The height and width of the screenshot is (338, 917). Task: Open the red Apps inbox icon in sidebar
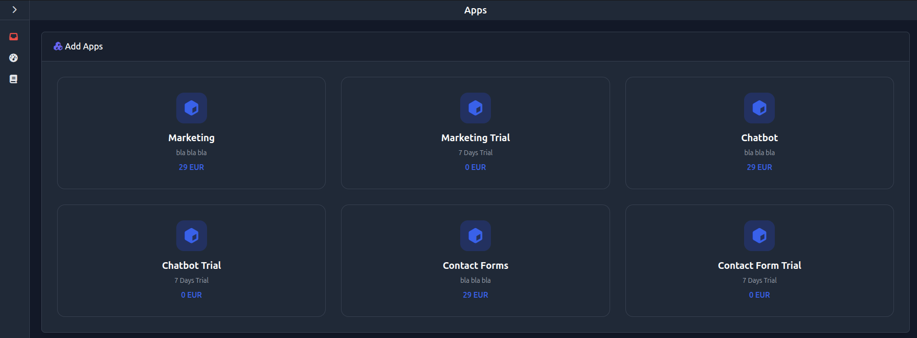coord(13,36)
